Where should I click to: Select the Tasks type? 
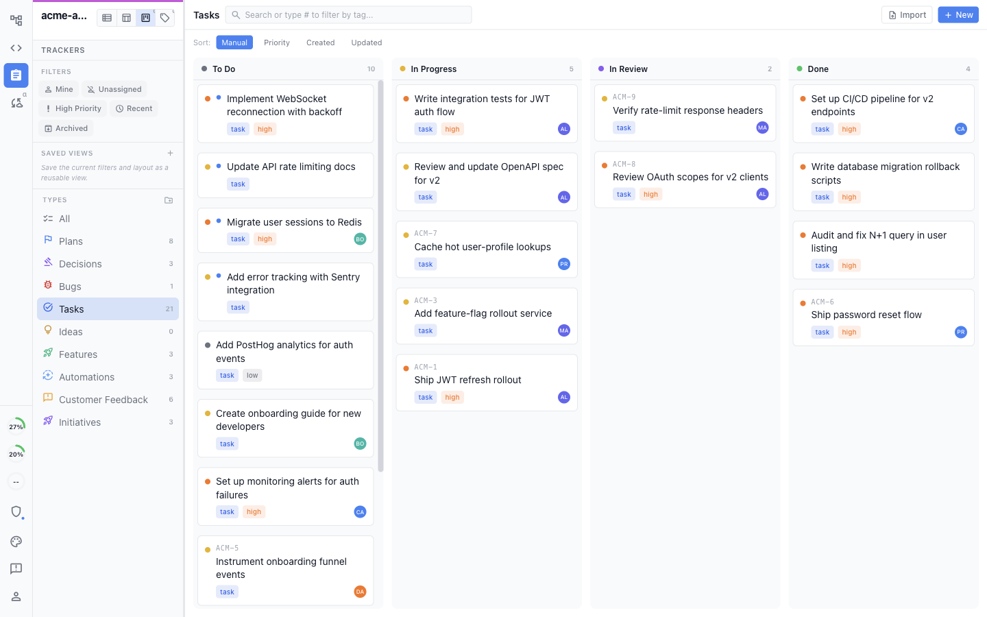click(x=108, y=309)
